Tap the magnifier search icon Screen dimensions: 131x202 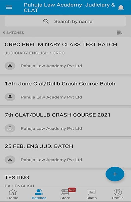point(46,21)
